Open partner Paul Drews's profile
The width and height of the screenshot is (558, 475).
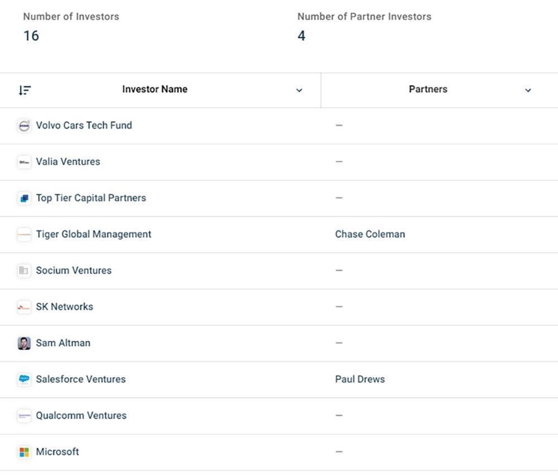(360, 379)
